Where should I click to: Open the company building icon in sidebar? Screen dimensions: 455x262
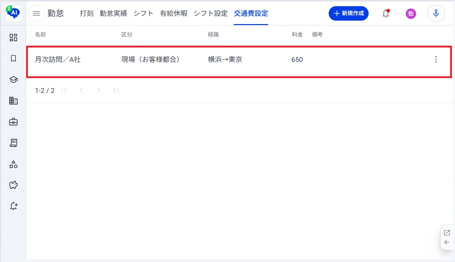tap(14, 101)
